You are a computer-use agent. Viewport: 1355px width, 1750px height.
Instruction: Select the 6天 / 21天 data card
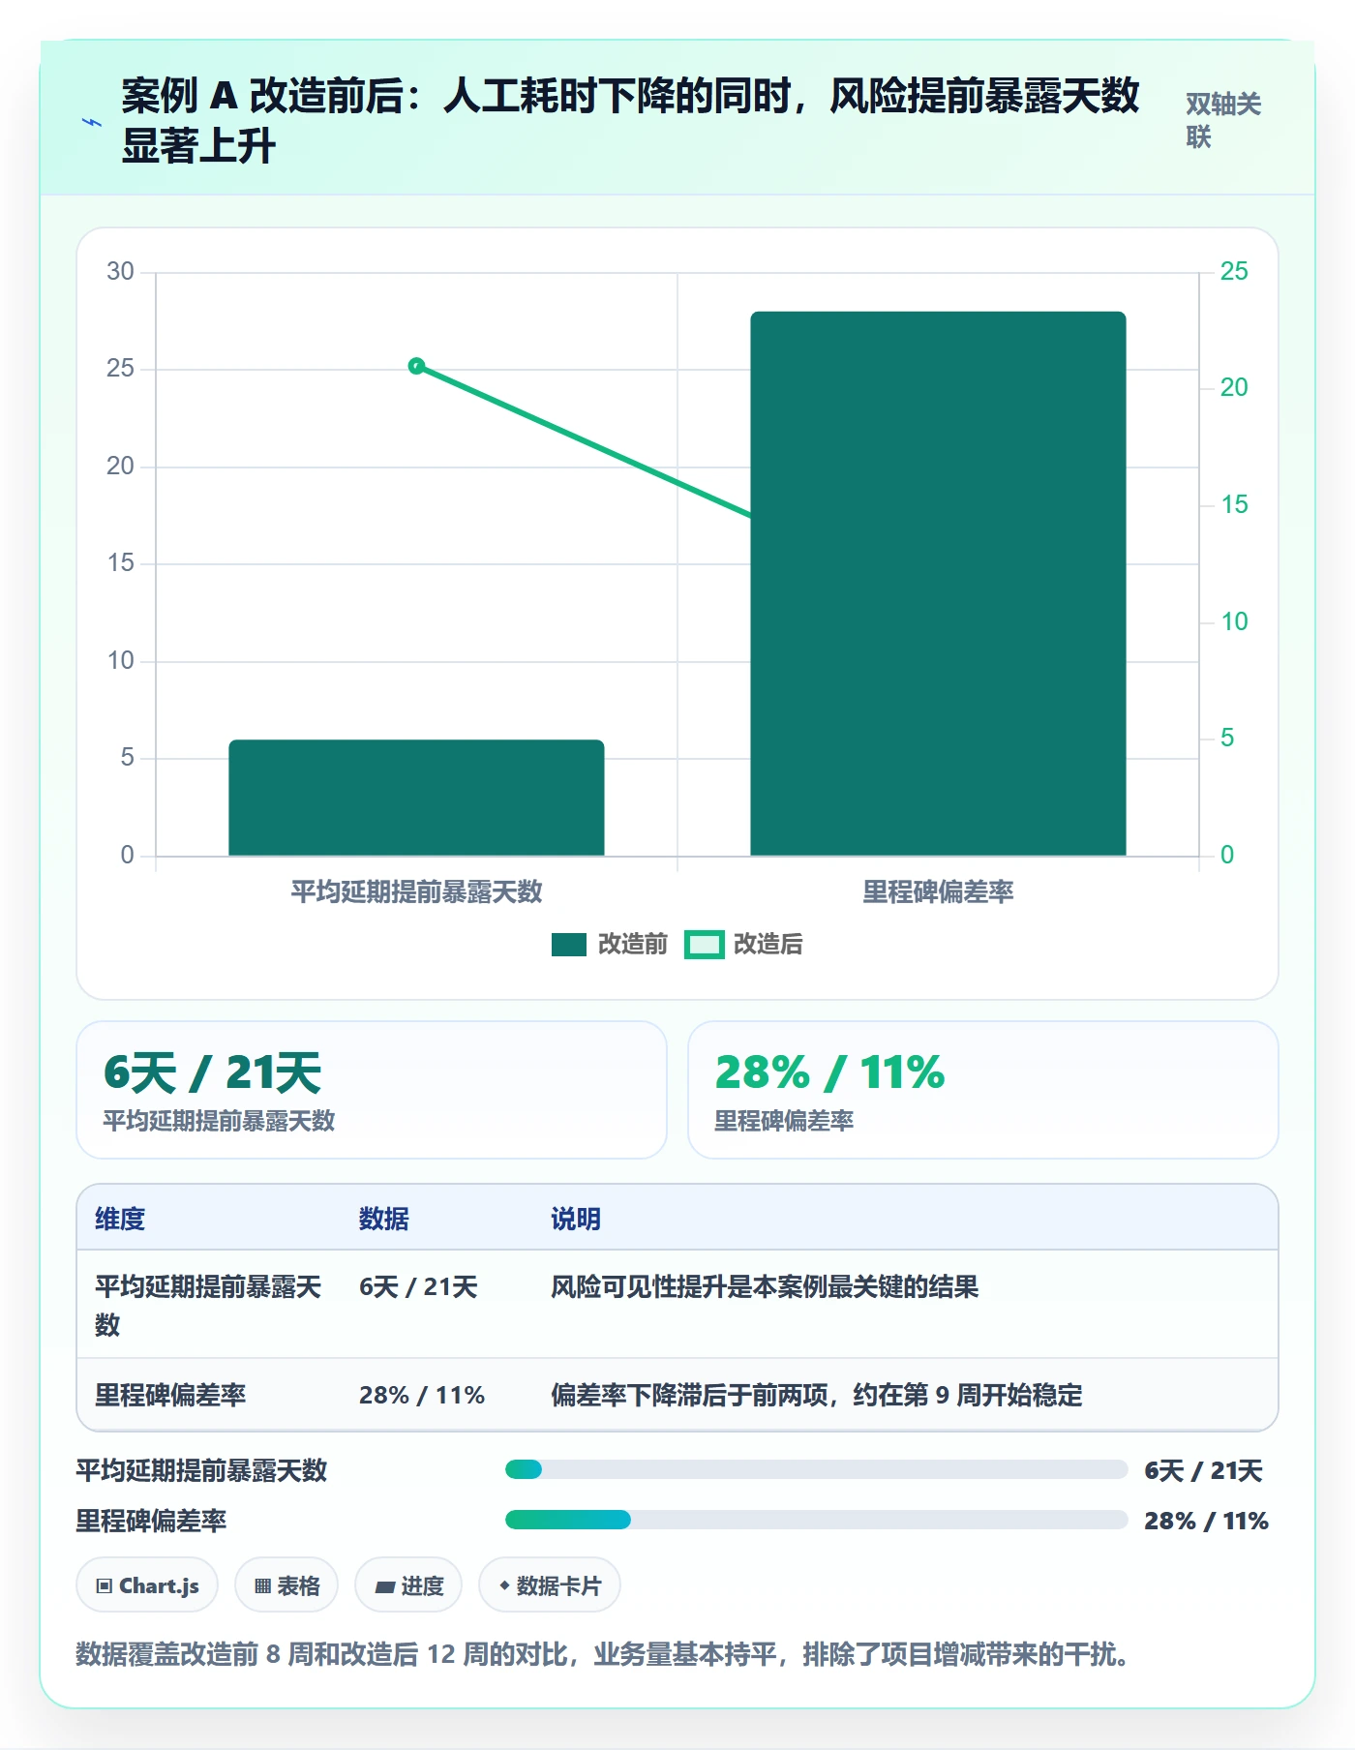(372, 1090)
